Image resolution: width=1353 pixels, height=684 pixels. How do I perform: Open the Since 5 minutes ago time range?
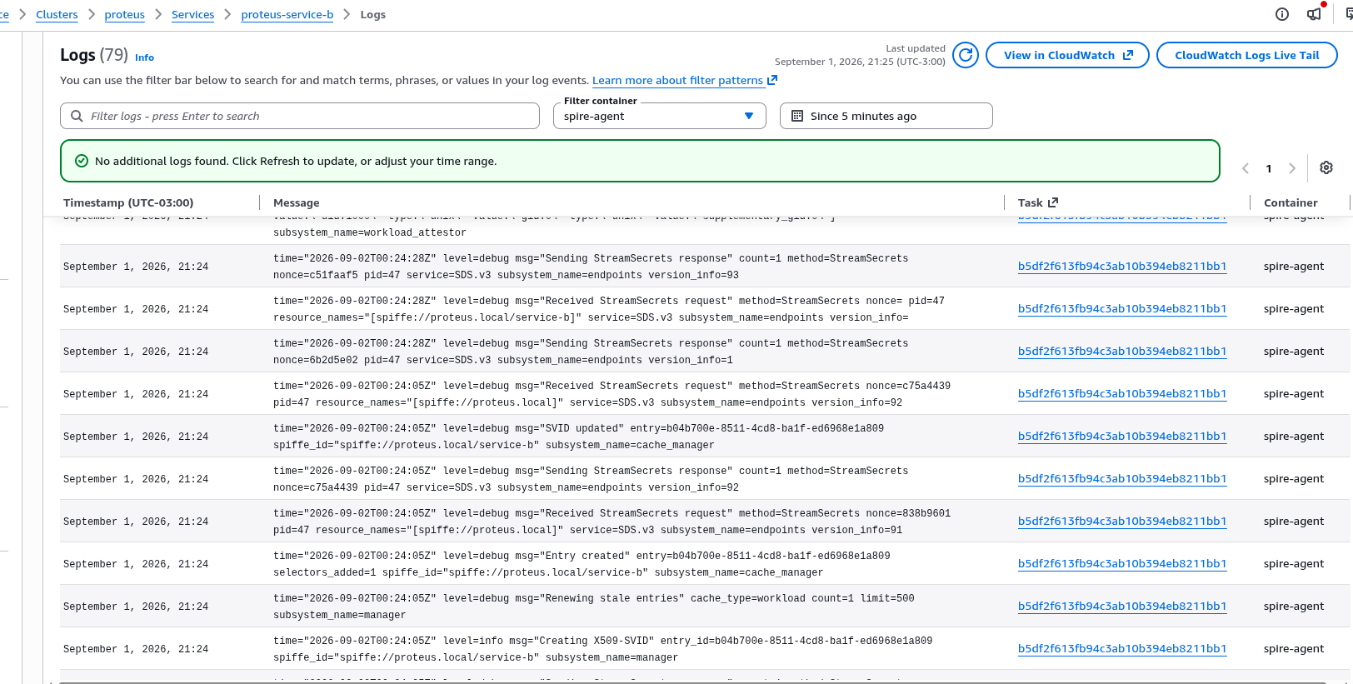(x=886, y=116)
